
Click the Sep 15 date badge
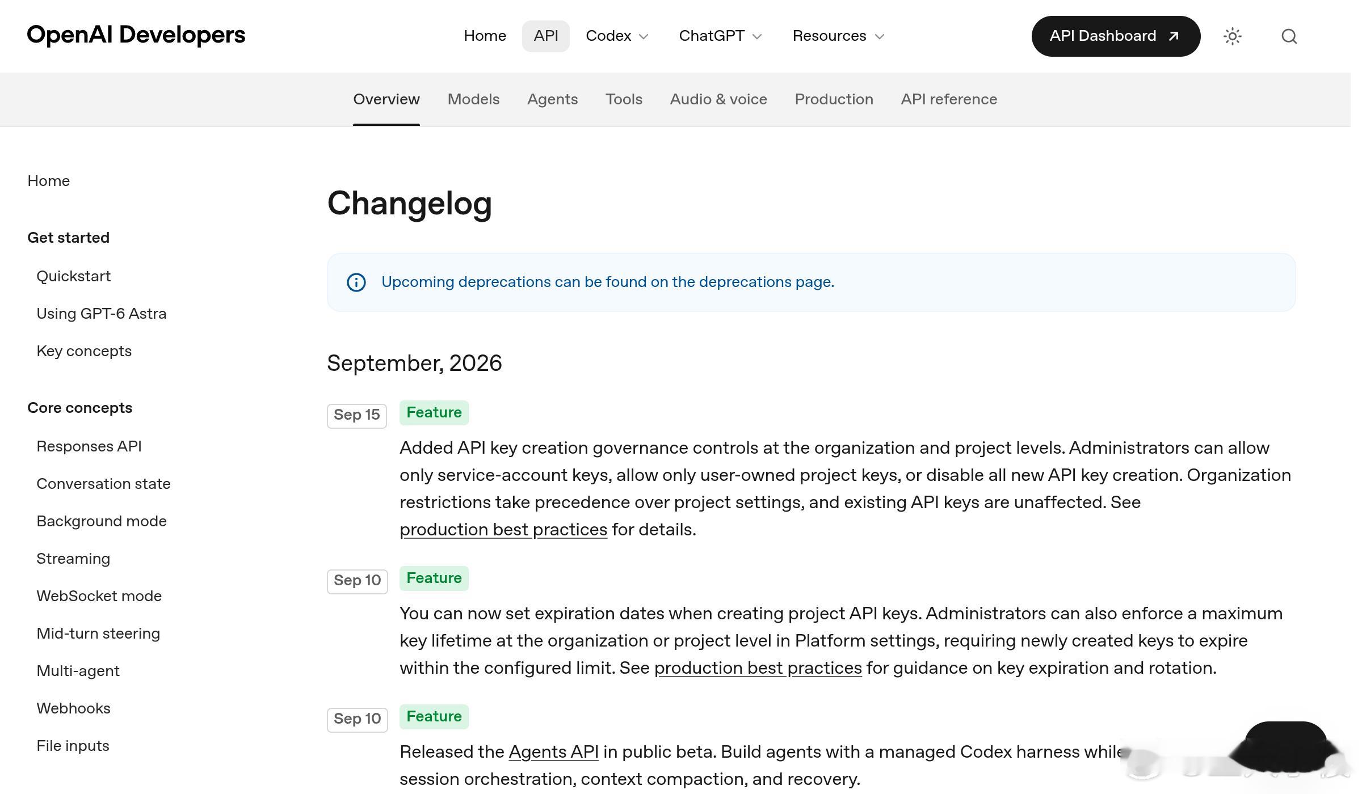point(357,415)
